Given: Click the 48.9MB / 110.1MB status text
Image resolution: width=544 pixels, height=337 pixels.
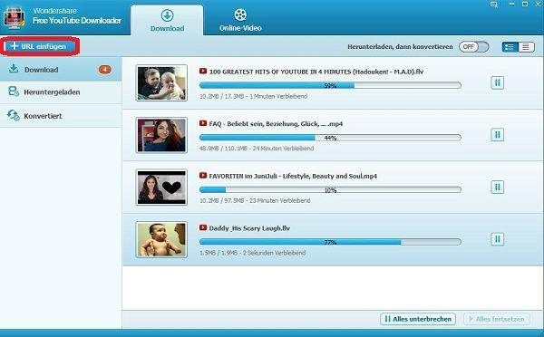Looking at the screenshot, I should point(257,149).
